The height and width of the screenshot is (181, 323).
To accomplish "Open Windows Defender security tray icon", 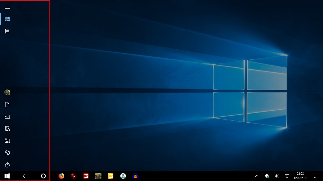I will (x=267, y=176).
